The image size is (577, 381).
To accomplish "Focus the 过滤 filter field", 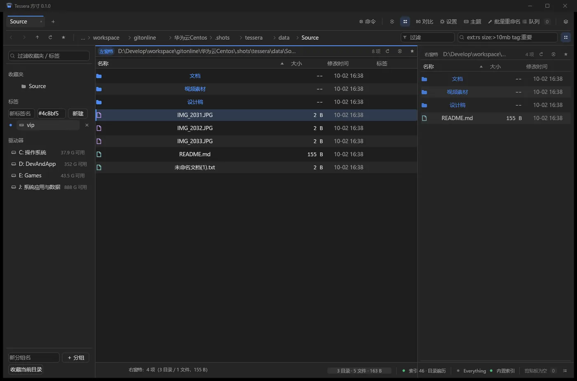I will (427, 37).
